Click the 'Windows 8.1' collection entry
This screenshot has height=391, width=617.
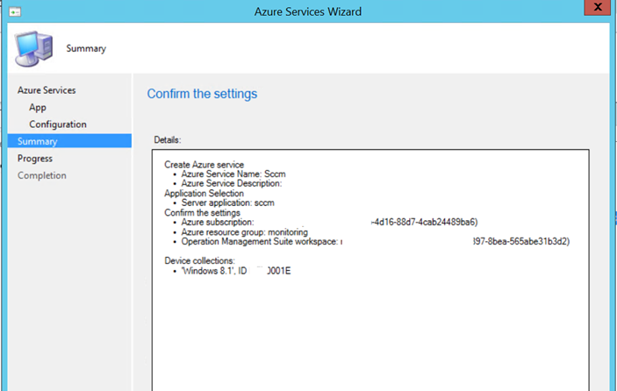pos(236,271)
